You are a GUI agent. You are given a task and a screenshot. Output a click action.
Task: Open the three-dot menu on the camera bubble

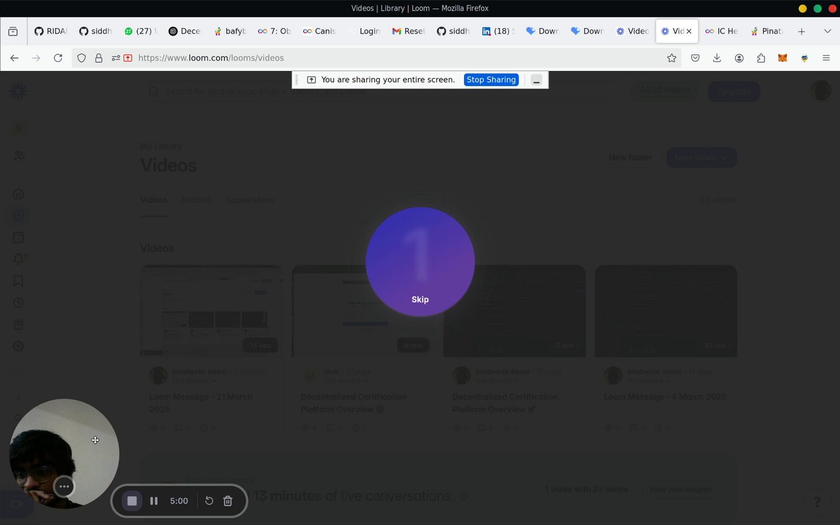point(64,486)
